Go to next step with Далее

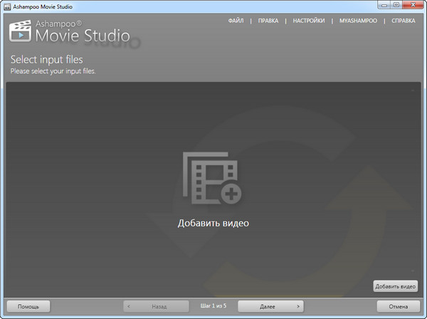[x=270, y=306]
